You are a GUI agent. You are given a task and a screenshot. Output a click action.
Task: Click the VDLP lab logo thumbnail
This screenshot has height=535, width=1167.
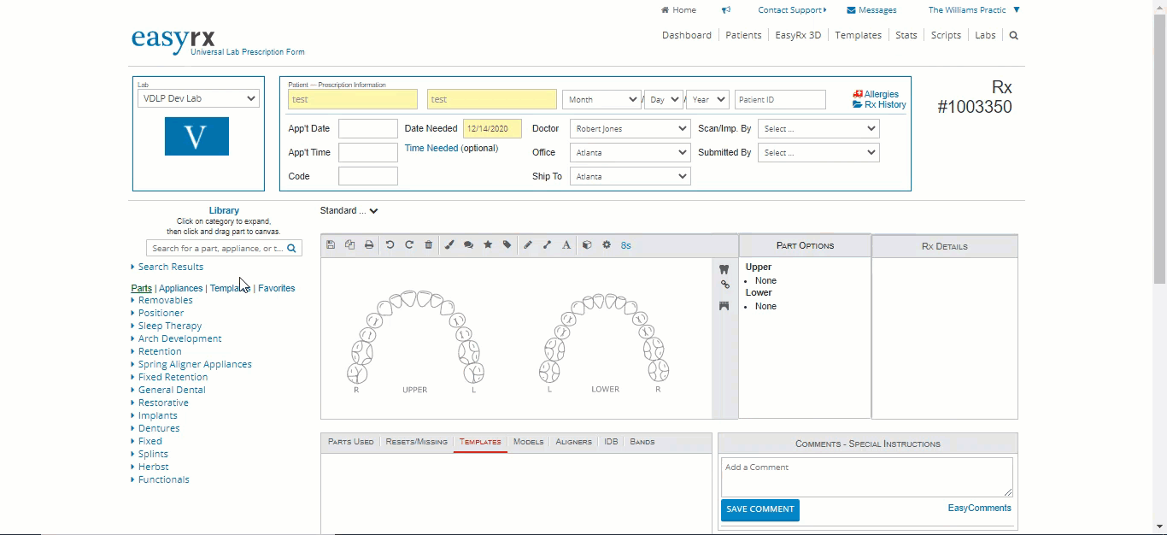(196, 137)
